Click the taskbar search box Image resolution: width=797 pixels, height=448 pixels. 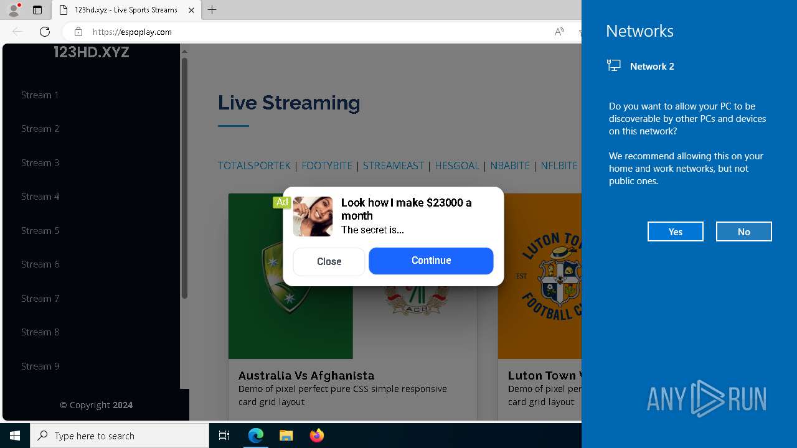coord(120,436)
